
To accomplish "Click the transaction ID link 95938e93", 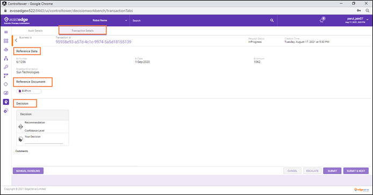I will [x=94, y=42].
